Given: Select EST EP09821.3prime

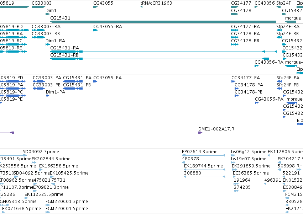Looking at the screenshot, I should 51,187.
